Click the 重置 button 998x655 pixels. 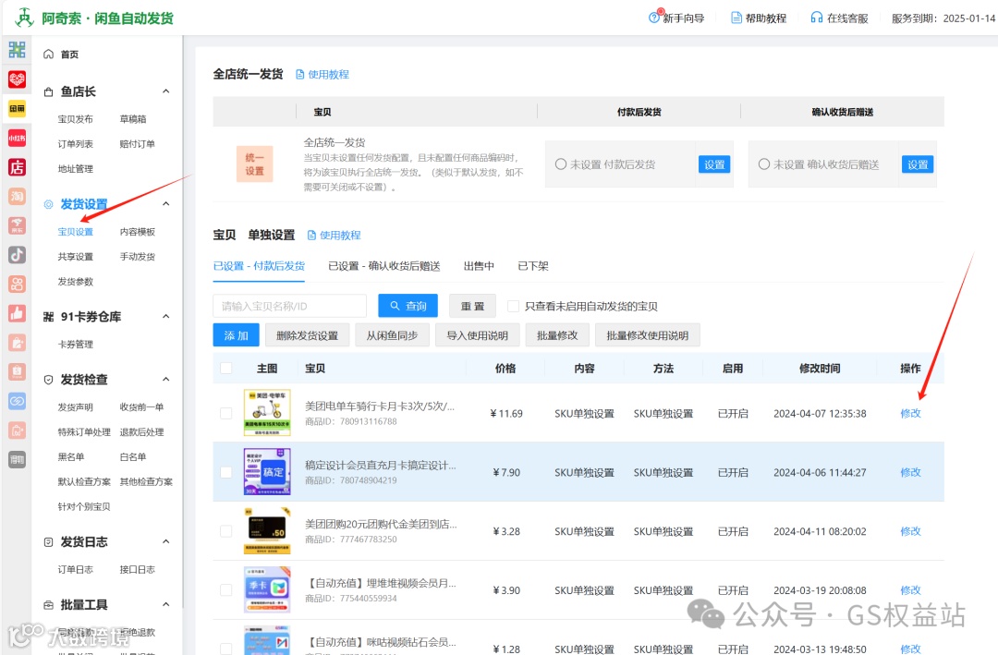[472, 306]
